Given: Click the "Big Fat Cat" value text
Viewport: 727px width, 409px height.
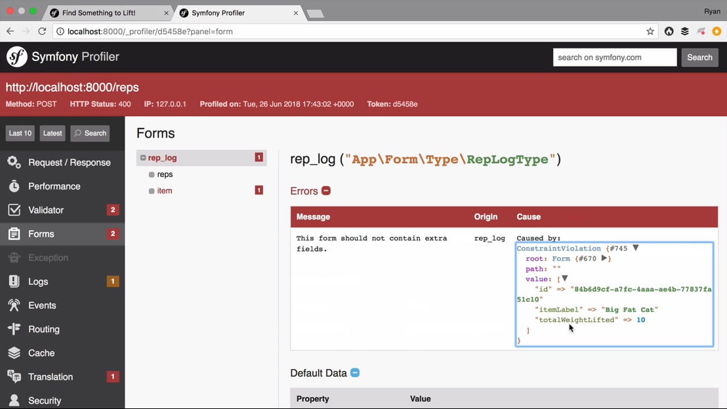Looking at the screenshot, I should point(630,309).
